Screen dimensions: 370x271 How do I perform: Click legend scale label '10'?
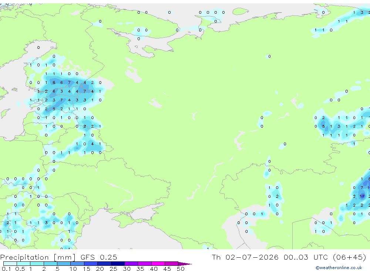click(73, 269)
